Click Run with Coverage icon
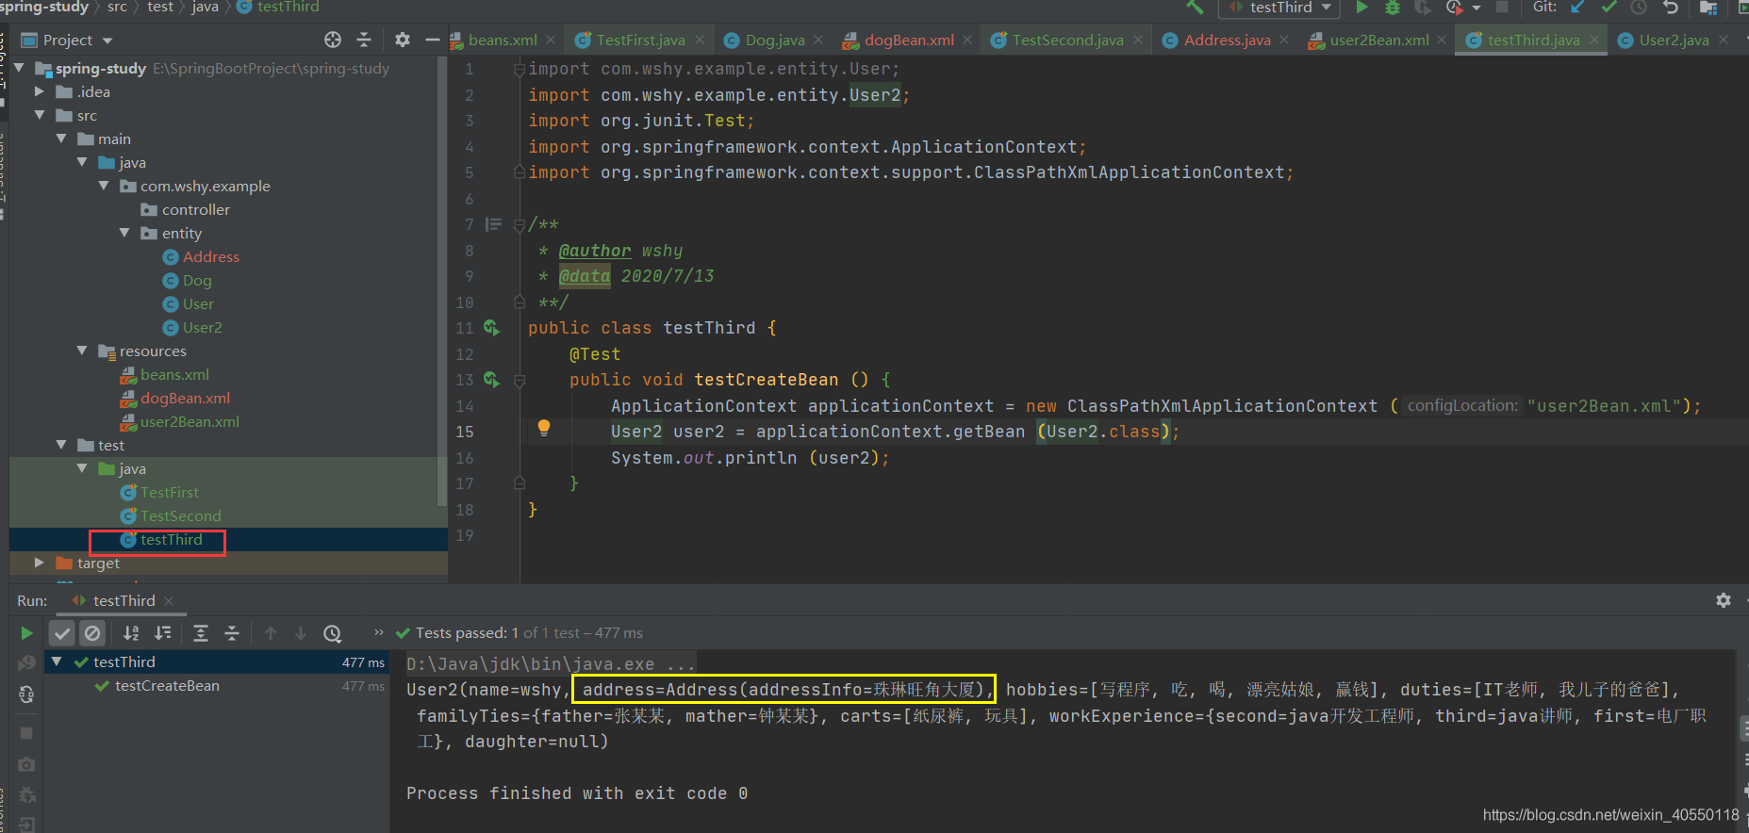Viewport: 1749px width, 833px height. click(1423, 7)
